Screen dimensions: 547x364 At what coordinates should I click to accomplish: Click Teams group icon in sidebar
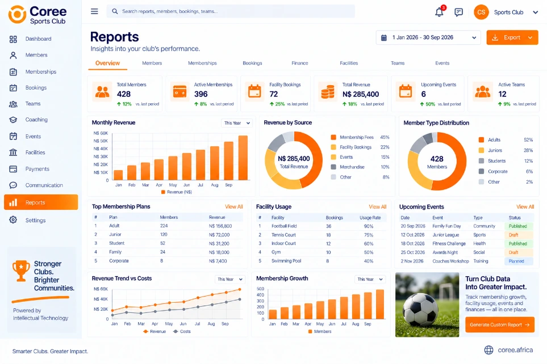click(x=13, y=104)
